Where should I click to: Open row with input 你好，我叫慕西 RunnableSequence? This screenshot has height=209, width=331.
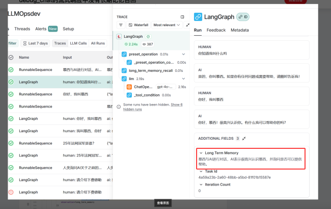60,94
